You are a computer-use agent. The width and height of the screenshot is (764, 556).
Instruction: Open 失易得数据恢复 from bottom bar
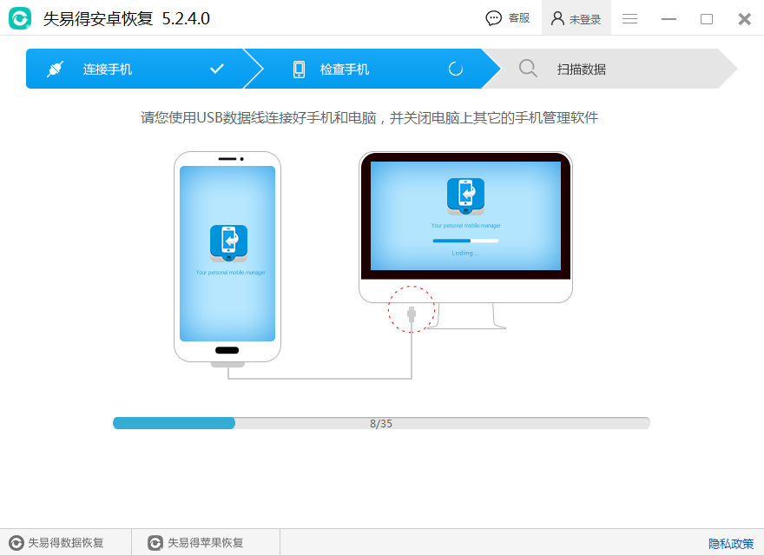[x=65, y=542]
